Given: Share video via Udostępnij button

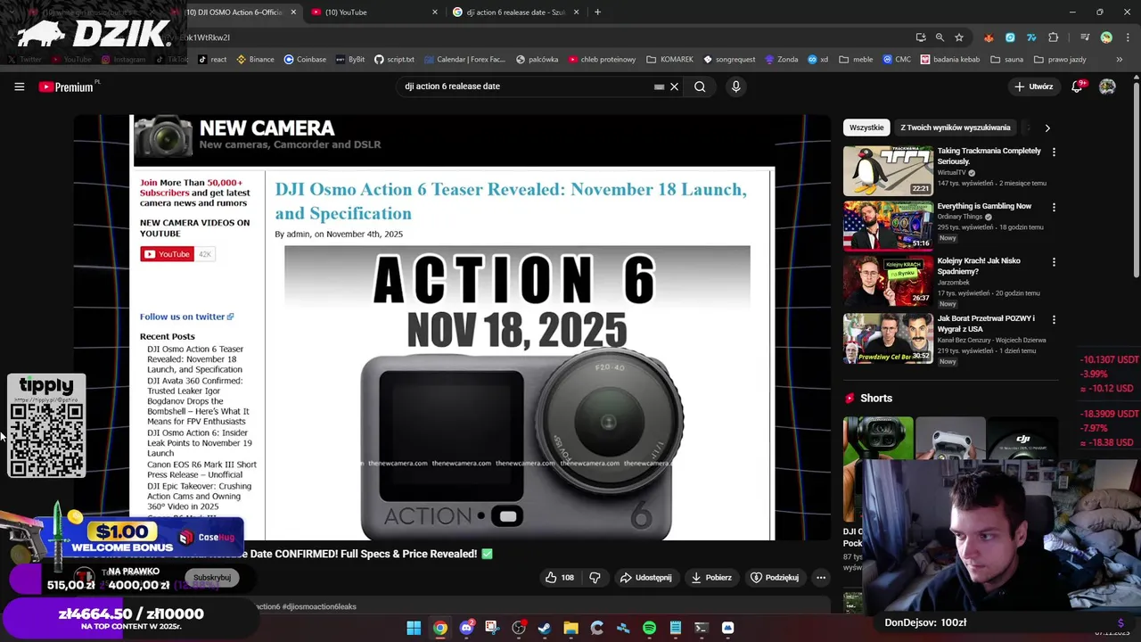Looking at the screenshot, I should pos(645,577).
